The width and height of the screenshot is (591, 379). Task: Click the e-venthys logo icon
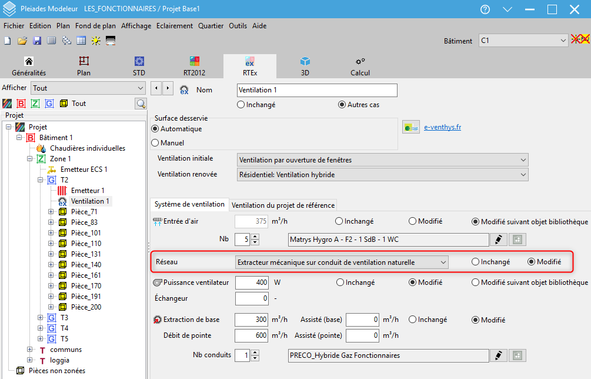410,127
